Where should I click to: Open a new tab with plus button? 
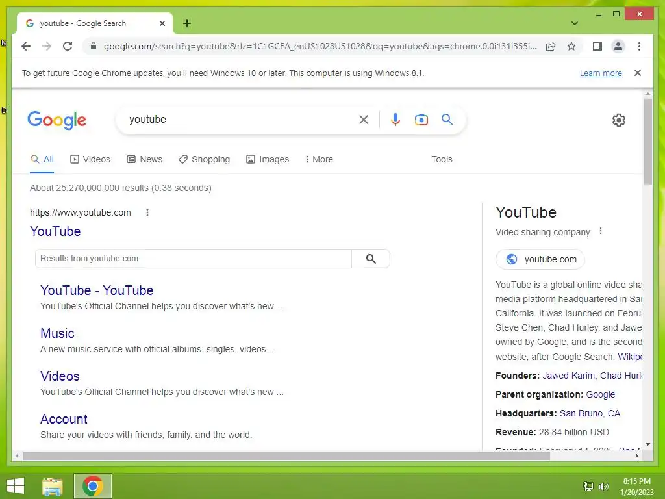coord(186,23)
